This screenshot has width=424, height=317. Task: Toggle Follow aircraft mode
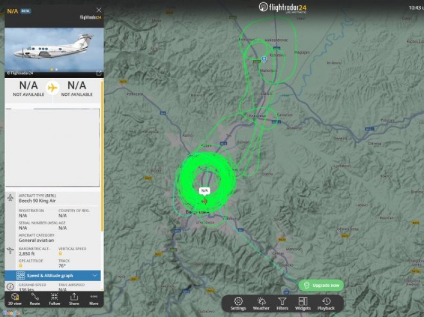pos(54,298)
